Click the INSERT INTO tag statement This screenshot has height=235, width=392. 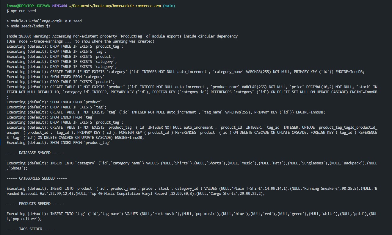[192, 216]
